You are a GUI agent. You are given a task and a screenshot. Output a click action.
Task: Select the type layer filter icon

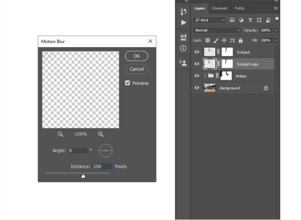(250, 20)
